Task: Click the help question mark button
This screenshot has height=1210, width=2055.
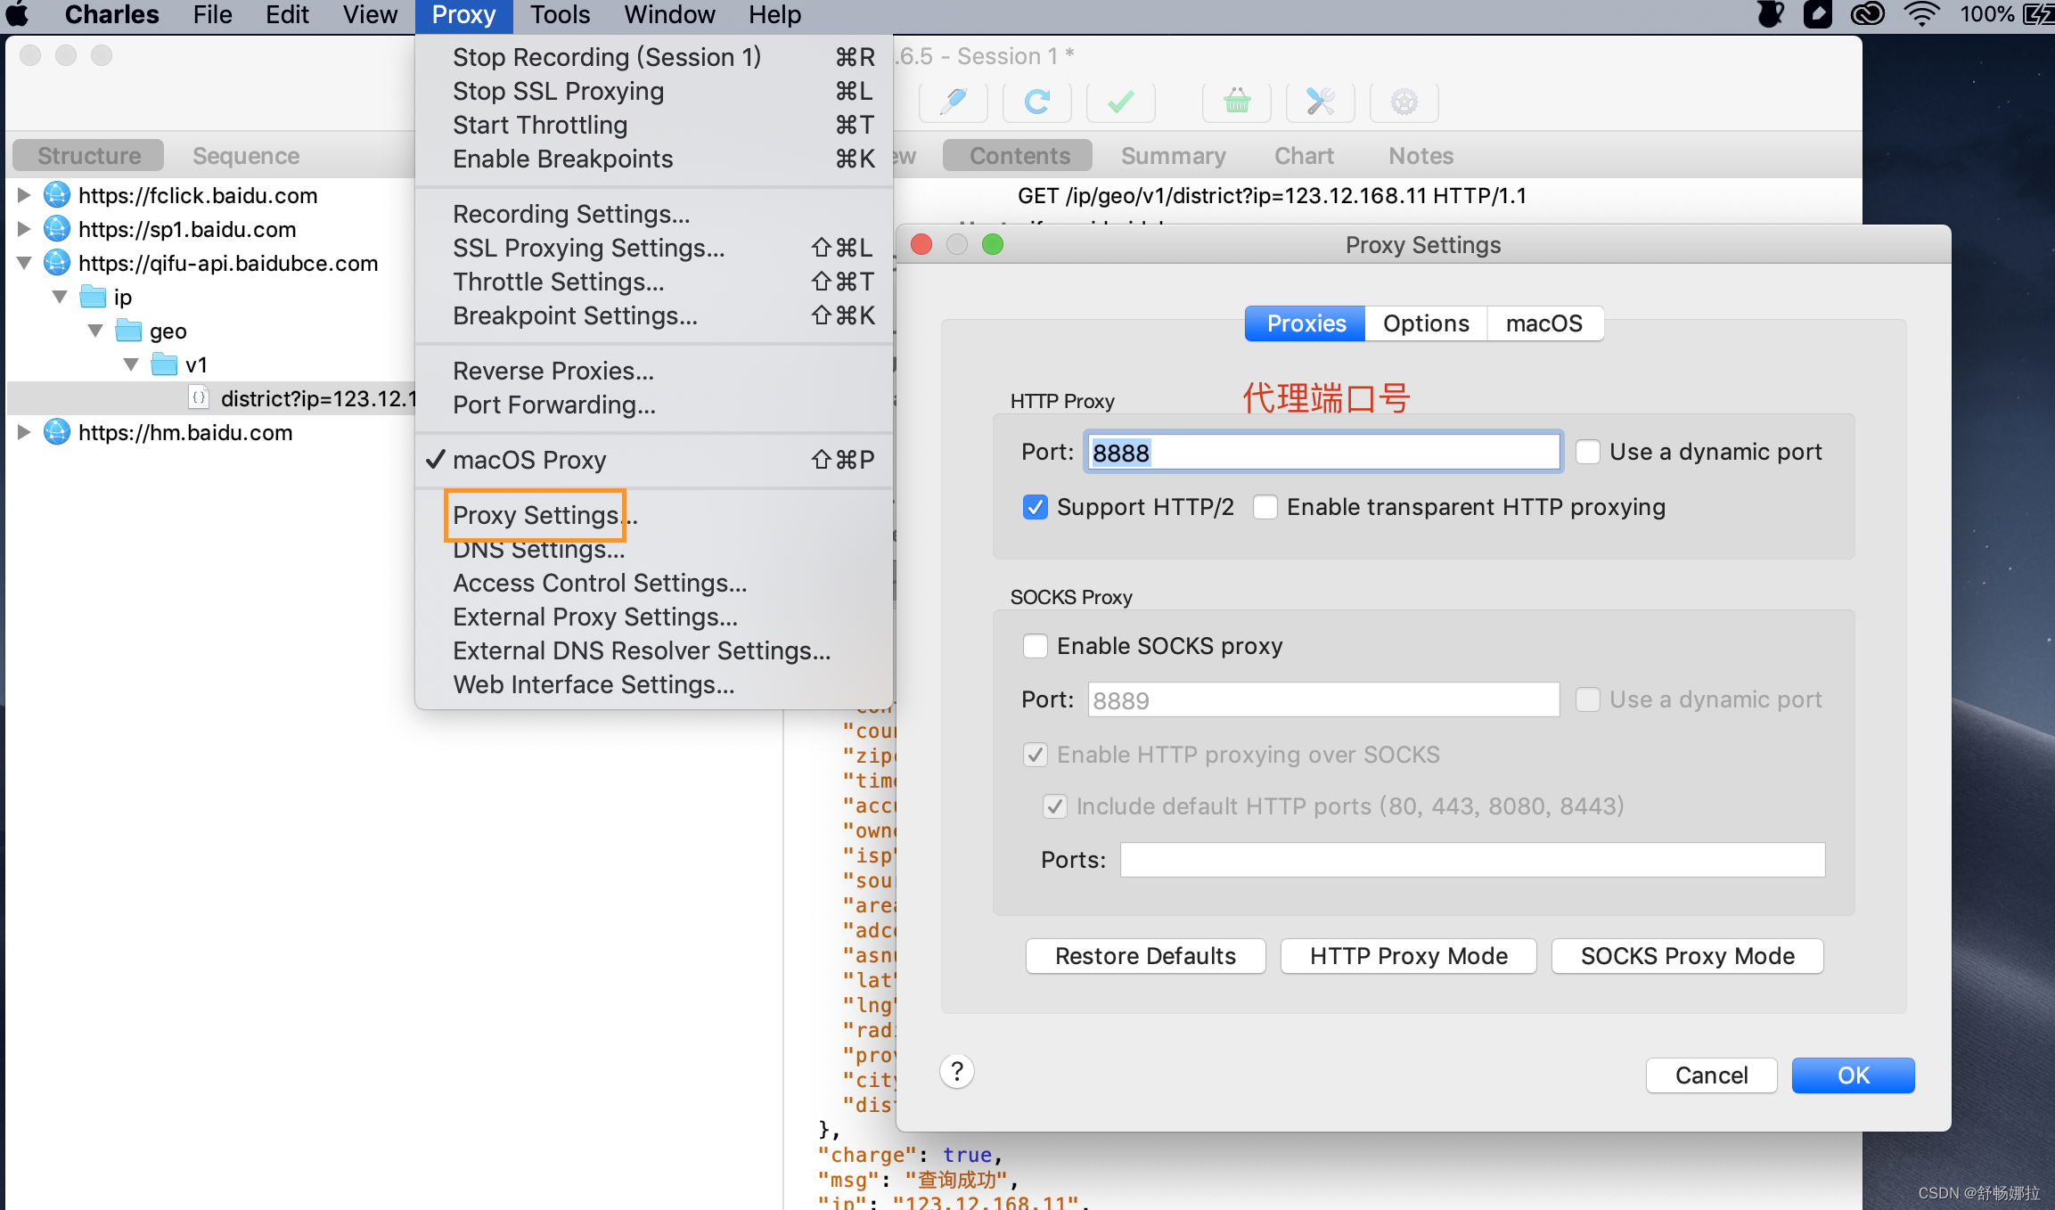Action: [x=957, y=1072]
